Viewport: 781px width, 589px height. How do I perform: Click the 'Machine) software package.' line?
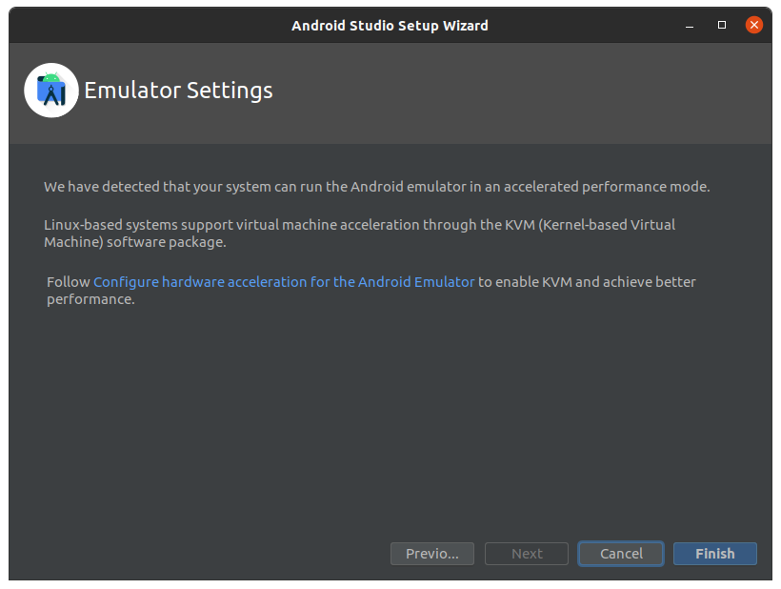pos(135,242)
